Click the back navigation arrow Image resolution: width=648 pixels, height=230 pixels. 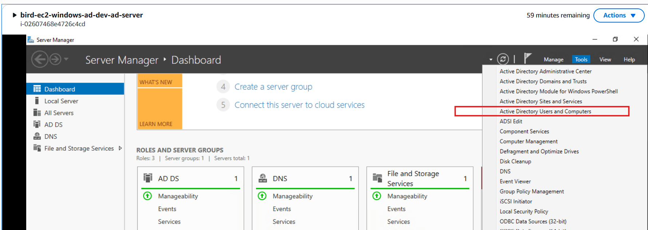pos(40,59)
